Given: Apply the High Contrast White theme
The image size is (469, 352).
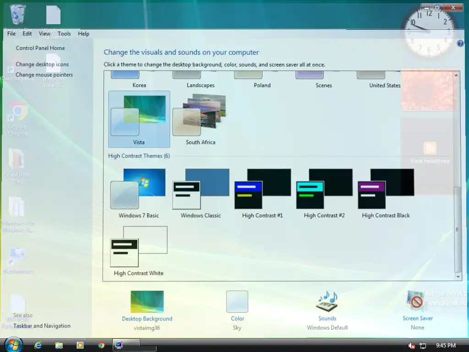Looking at the screenshot, I should 139,251.
